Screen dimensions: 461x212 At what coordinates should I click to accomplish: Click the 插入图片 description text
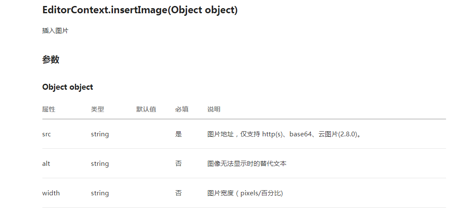pyautogui.click(x=55, y=31)
